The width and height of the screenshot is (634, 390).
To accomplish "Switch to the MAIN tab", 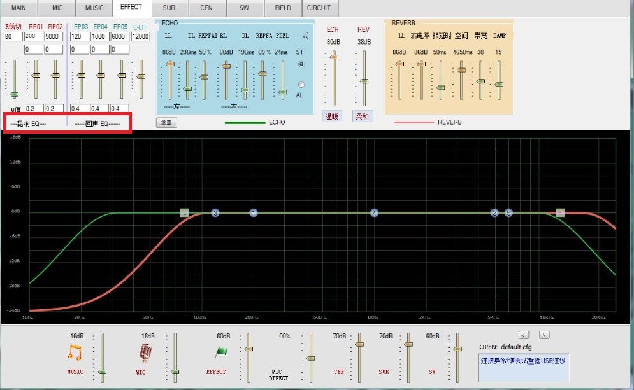I will click(x=18, y=8).
